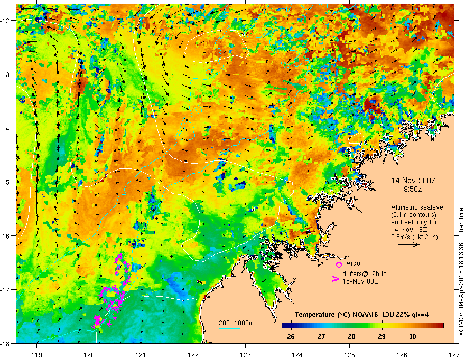Click longitude axis label '124'

(x=297, y=355)
